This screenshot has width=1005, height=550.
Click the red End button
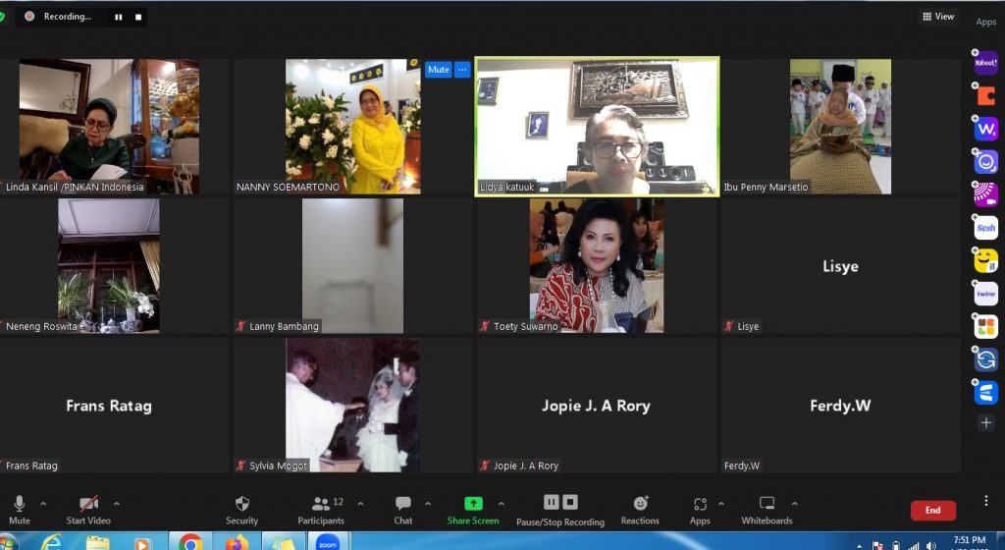(x=932, y=510)
